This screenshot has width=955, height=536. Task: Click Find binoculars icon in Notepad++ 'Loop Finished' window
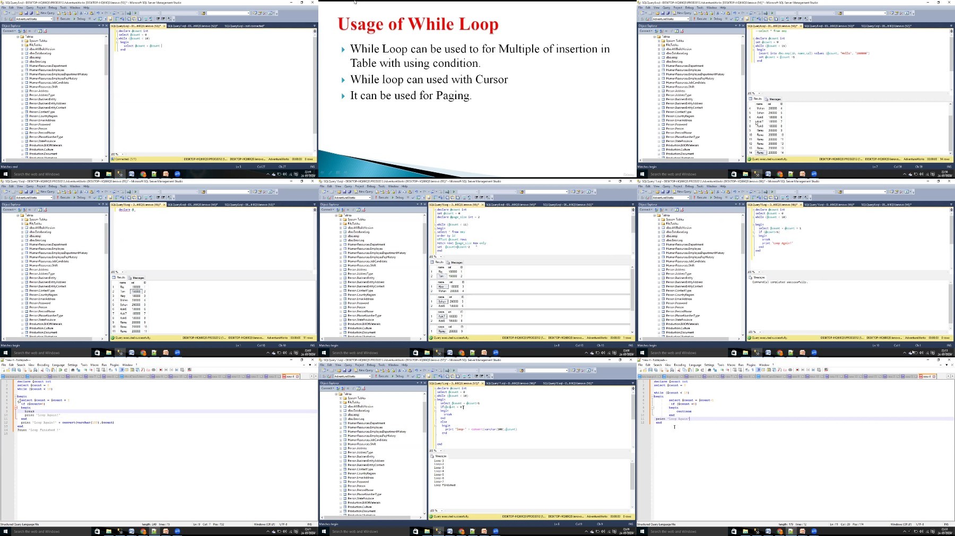click(x=73, y=370)
